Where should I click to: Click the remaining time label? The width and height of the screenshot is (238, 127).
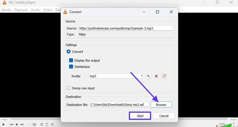234,119
